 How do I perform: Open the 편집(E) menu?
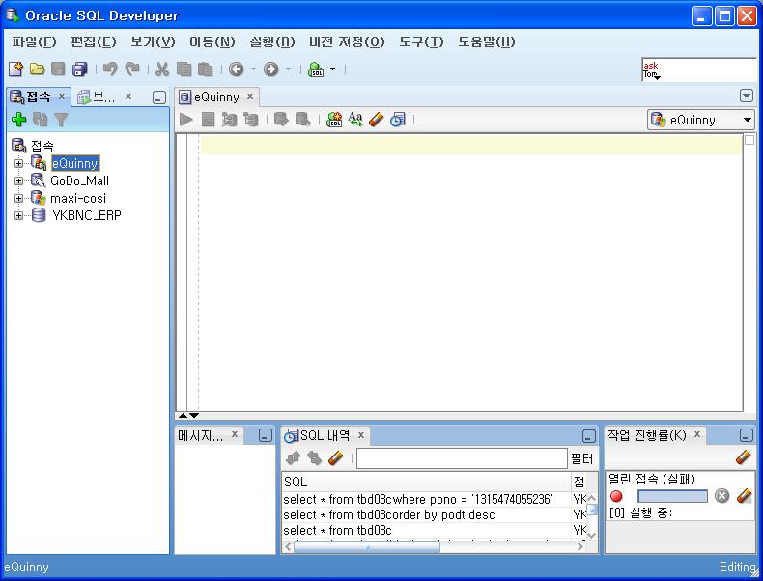(94, 41)
